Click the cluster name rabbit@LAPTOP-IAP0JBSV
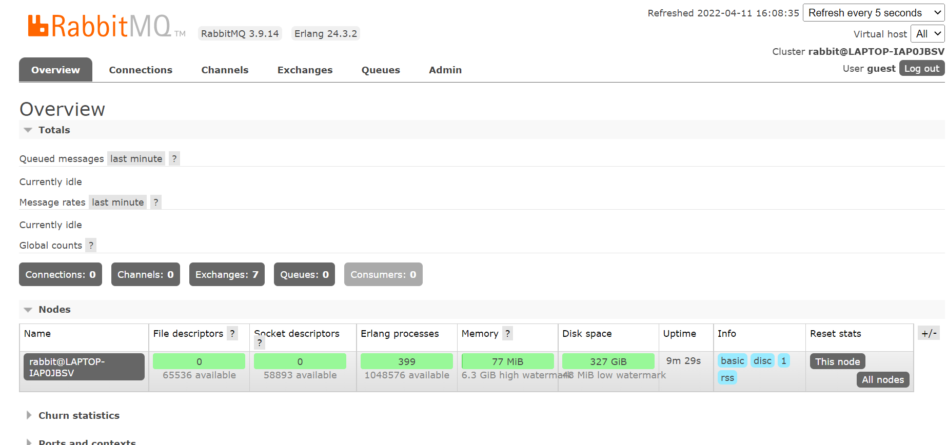947x445 pixels. 876,52
